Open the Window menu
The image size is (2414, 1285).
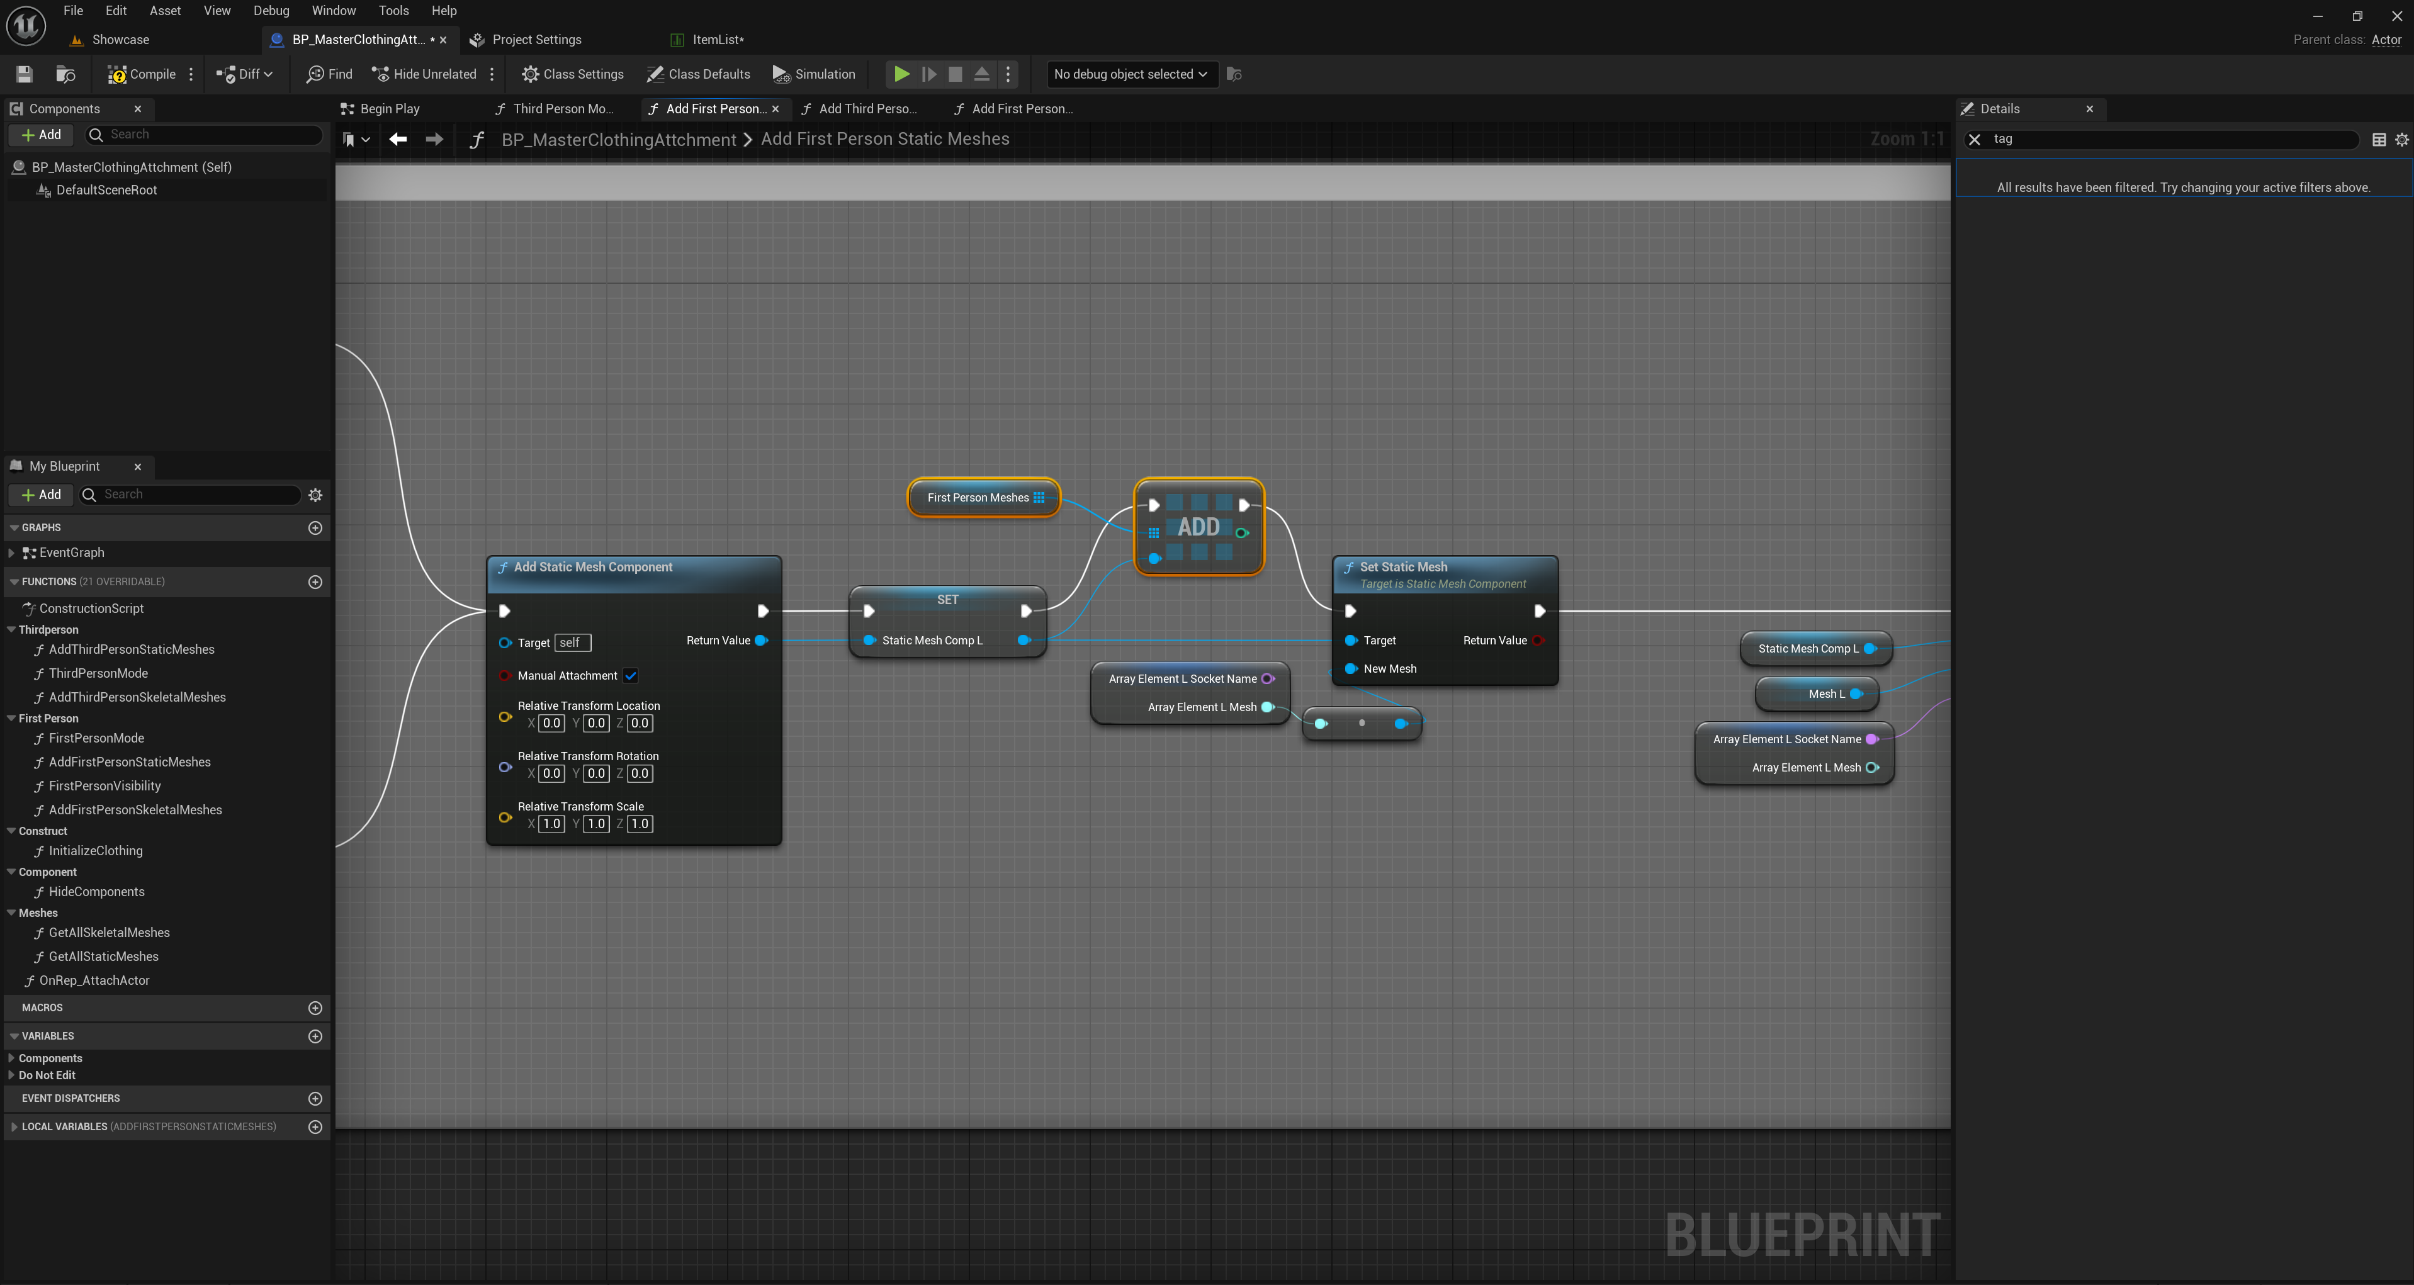pyautogui.click(x=334, y=10)
